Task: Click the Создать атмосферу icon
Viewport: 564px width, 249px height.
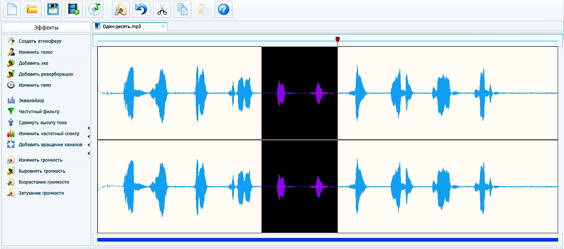Action: point(11,41)
